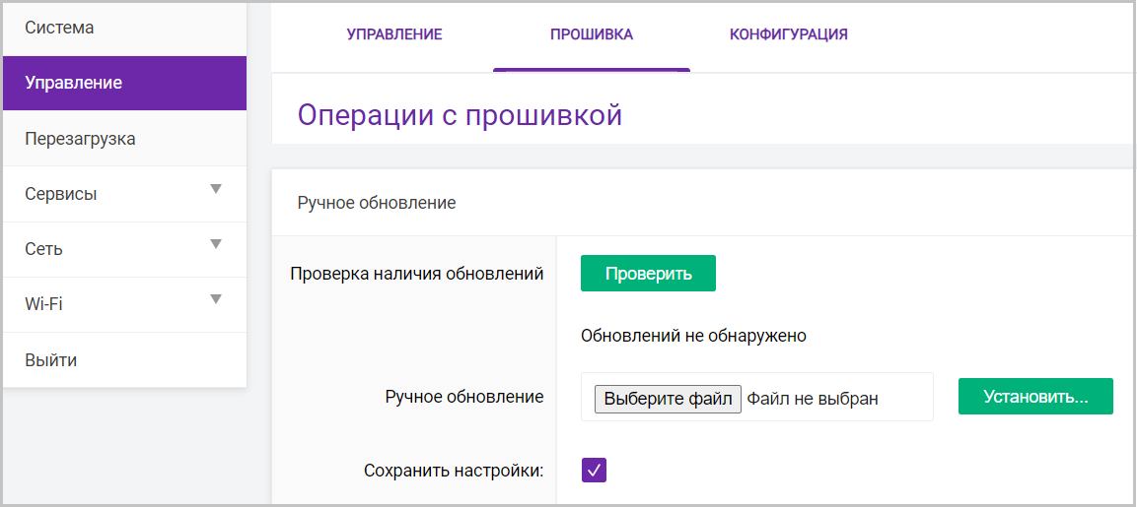Switch to the УПРАВЛЕНИЕ top tab
The width and height of the screenshot is (1137, 507).
point(394,34)
